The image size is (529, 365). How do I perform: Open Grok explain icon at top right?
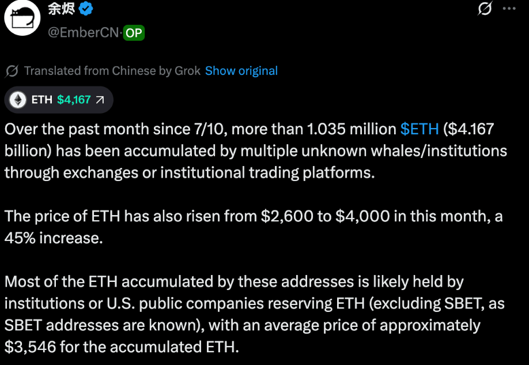(x=485, y=9)
